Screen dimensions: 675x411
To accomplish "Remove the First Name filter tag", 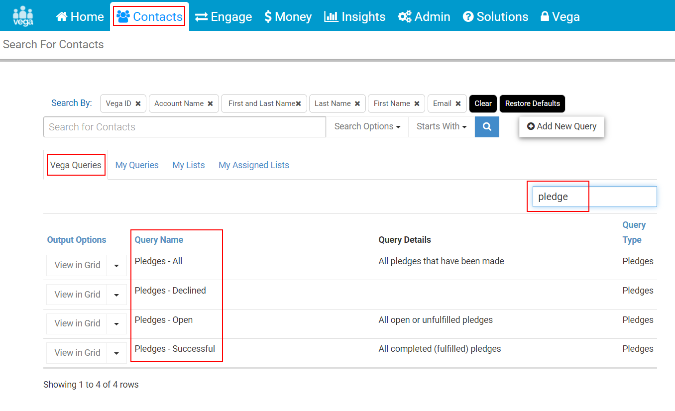I will coord(417,103).
